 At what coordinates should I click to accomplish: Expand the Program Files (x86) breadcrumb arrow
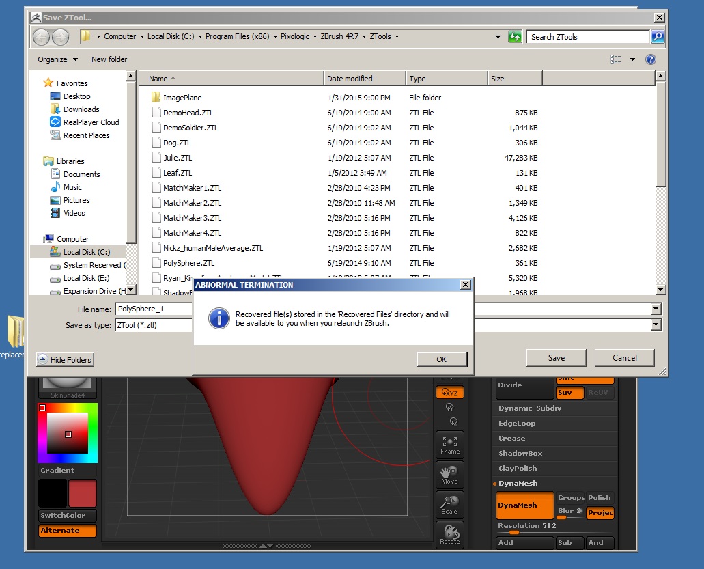pyautogui.click(x=274, y=36)
